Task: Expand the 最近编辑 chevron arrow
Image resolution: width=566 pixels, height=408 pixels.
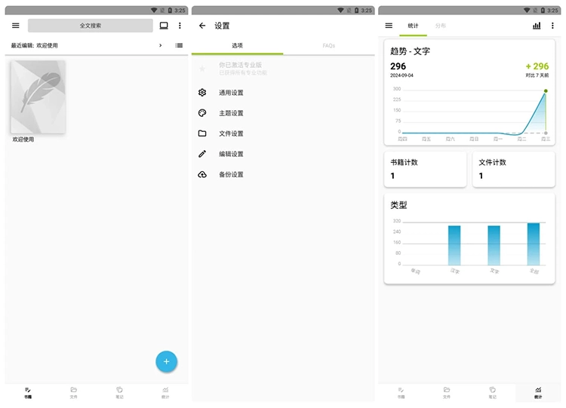Action: [160, 45]
